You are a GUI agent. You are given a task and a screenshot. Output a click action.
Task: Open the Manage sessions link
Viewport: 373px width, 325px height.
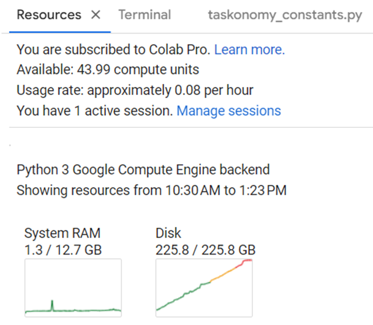coord(228,111)
